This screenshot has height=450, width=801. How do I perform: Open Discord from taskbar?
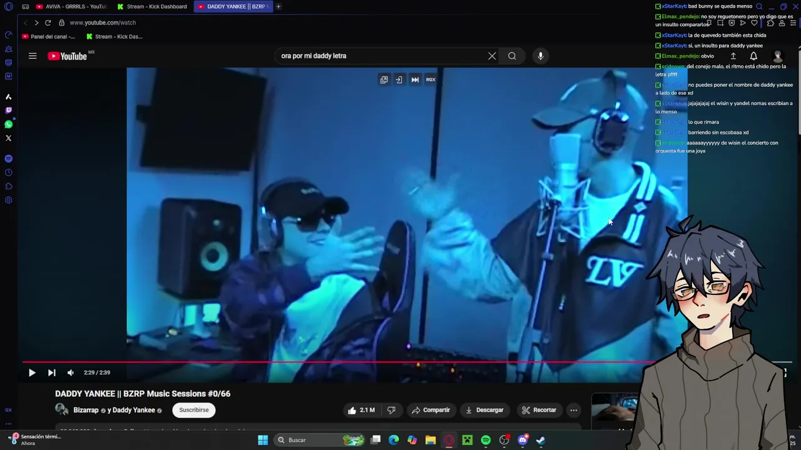(x=523, y=440)
